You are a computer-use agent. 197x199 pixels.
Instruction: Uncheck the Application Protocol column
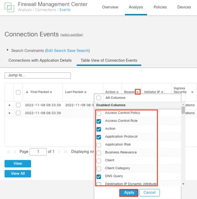pos(99,137)
